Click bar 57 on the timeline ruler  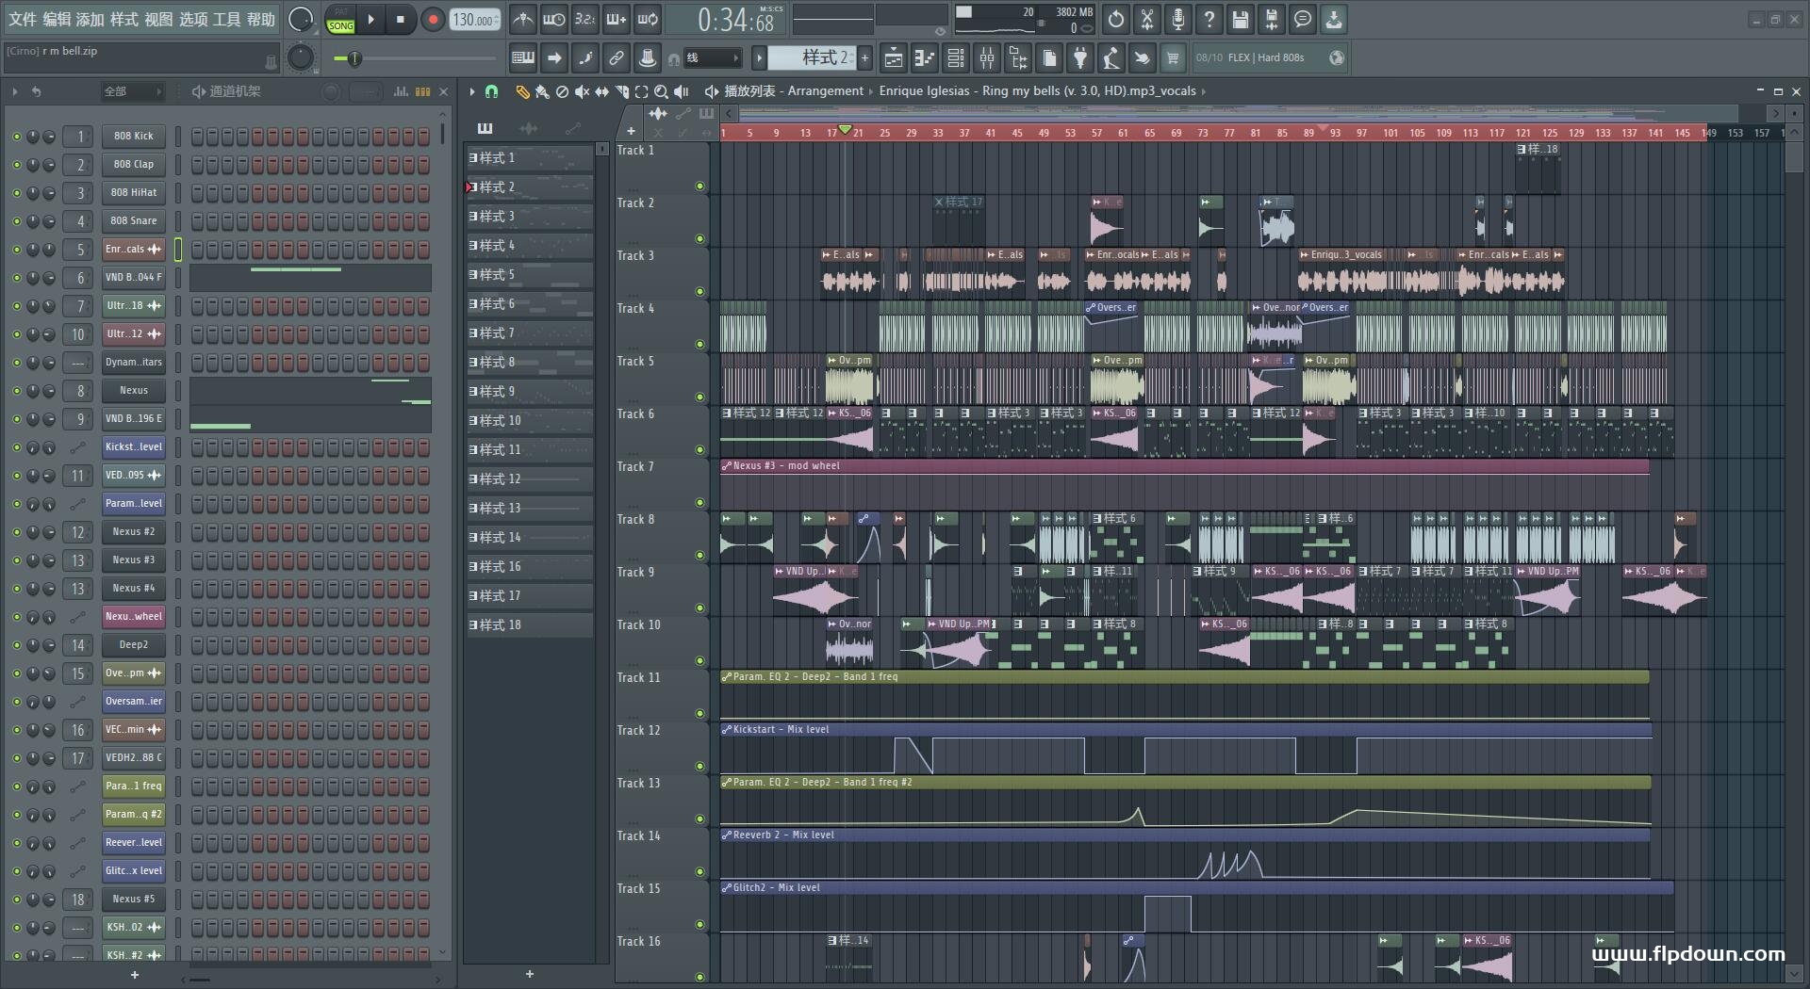[1096, 133]
